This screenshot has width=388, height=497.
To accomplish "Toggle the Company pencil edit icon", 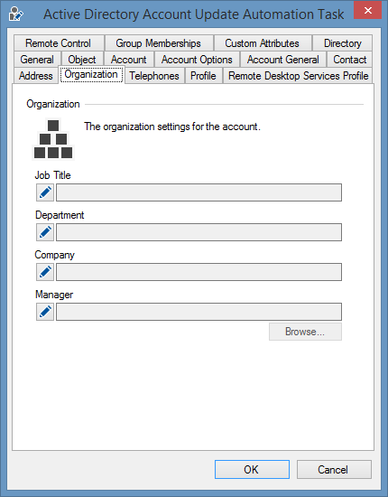I will 45,272.
